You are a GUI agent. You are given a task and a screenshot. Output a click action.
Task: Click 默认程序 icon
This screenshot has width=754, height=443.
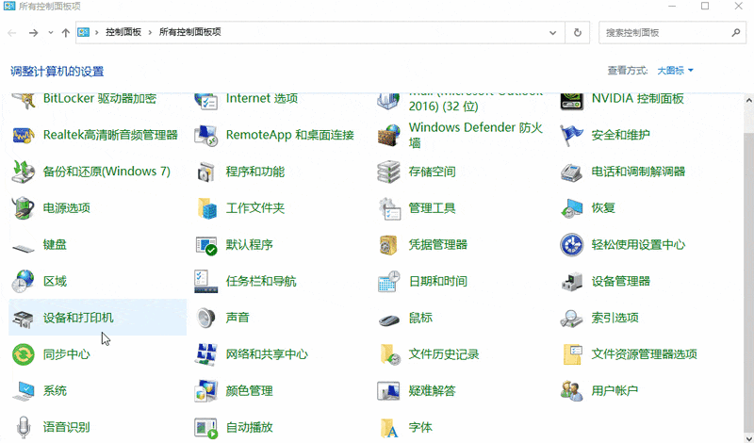tap(206, 245)
